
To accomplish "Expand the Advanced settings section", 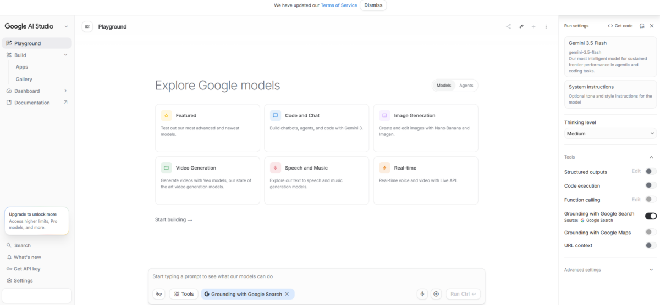I will click(x=610, y=269).
